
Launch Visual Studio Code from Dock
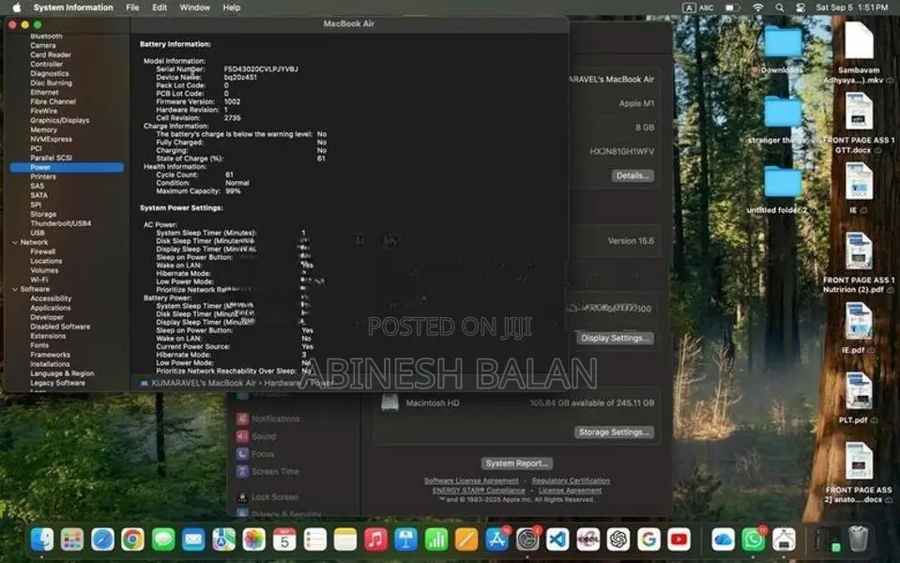click(557, 540)
